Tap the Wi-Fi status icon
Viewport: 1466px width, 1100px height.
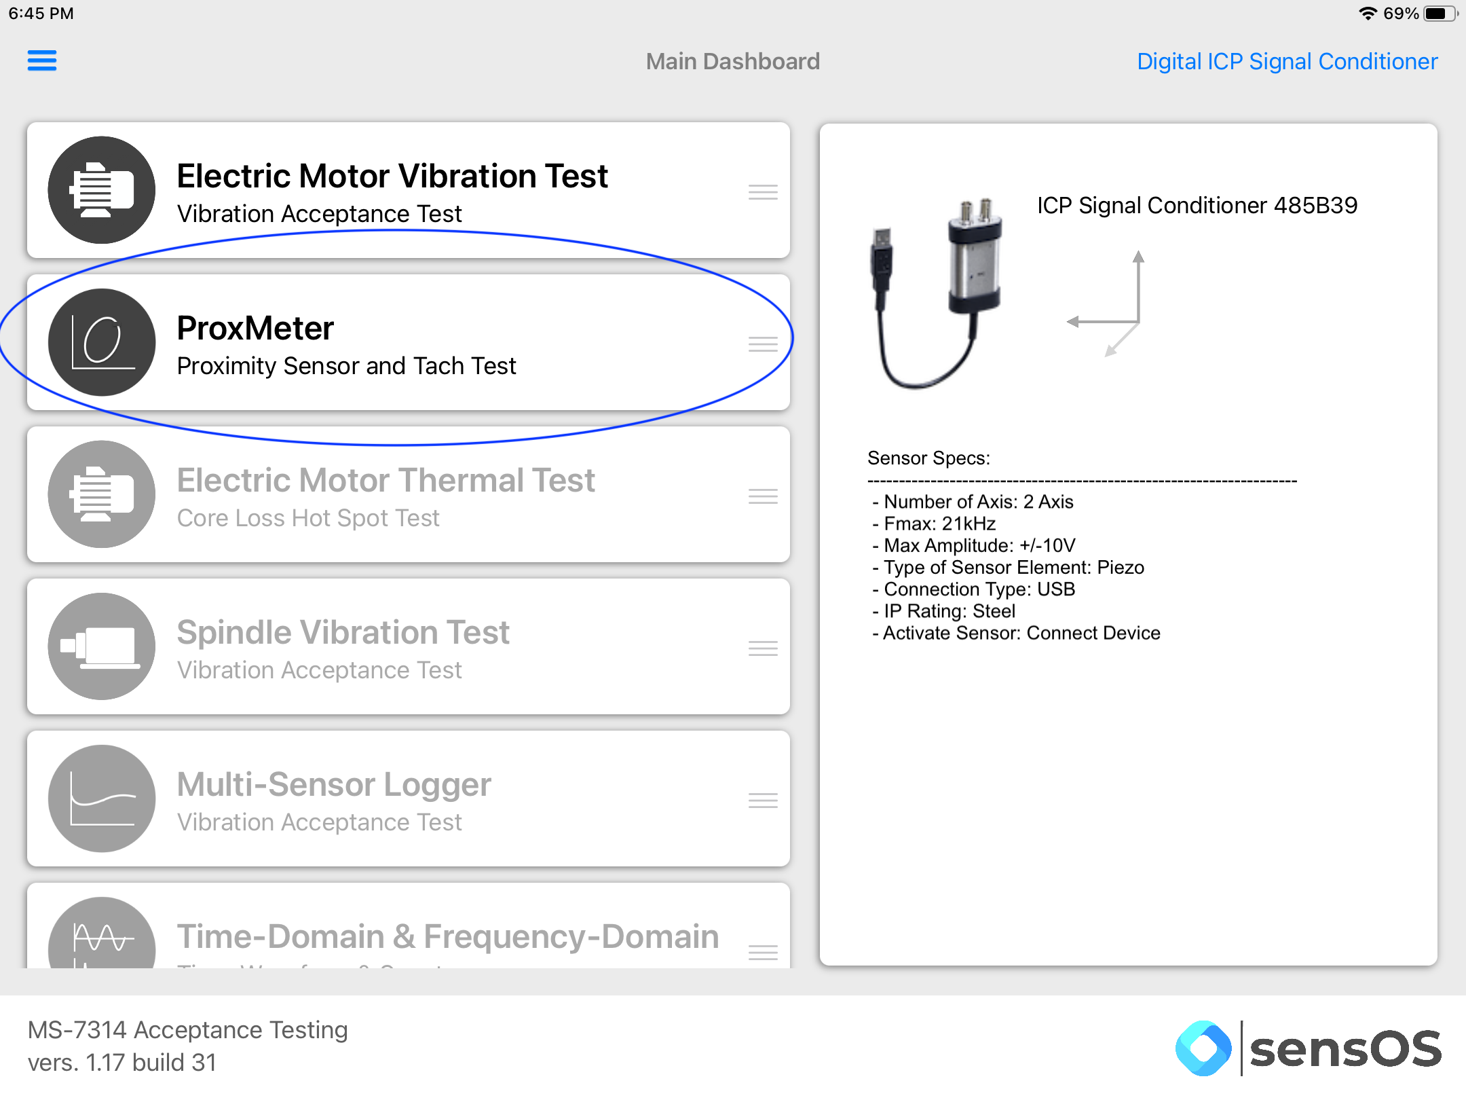pyautogui.click(x=1368, y=14)
